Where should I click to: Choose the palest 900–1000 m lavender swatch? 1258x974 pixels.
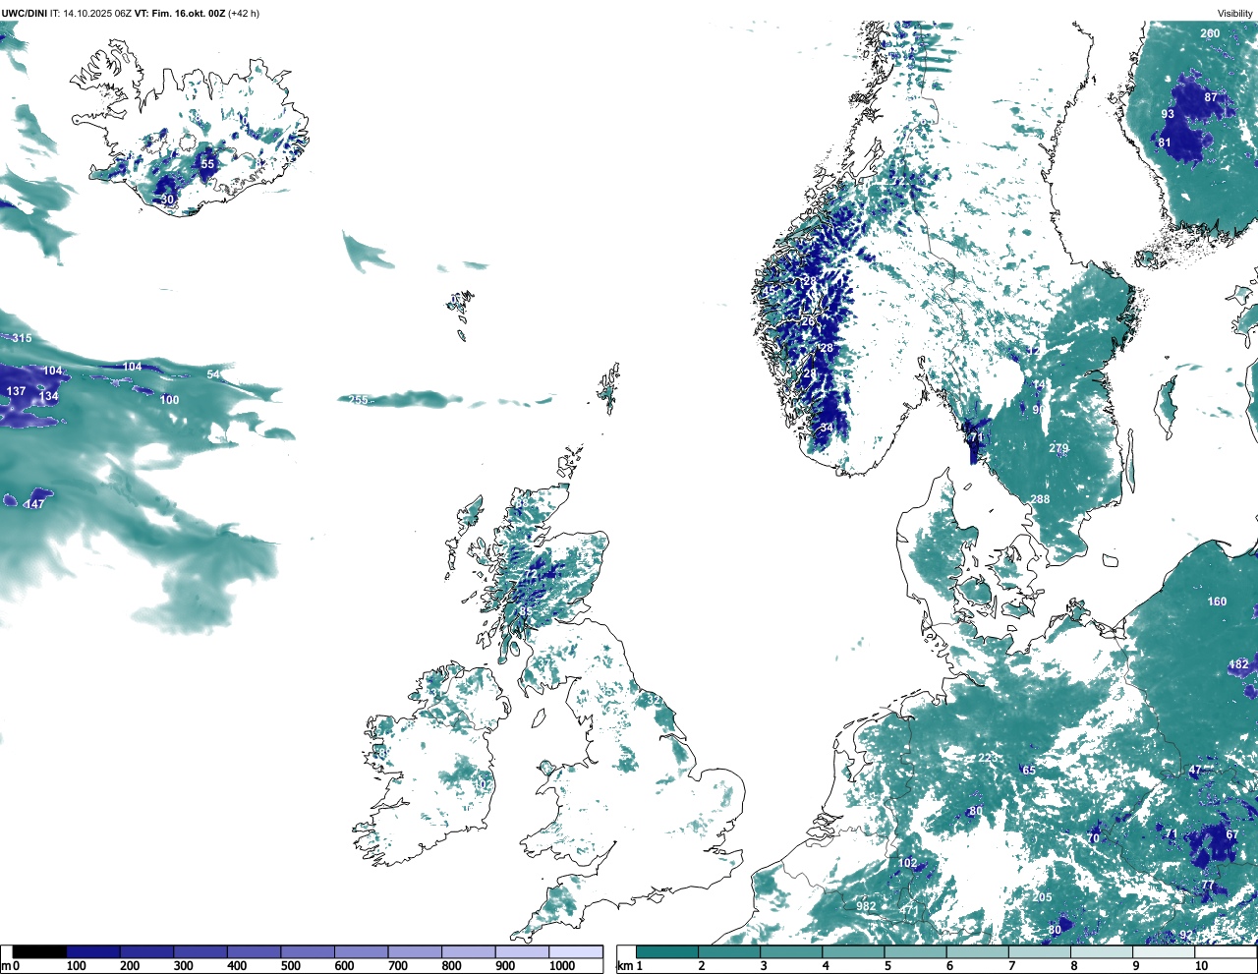pos(522,951)
